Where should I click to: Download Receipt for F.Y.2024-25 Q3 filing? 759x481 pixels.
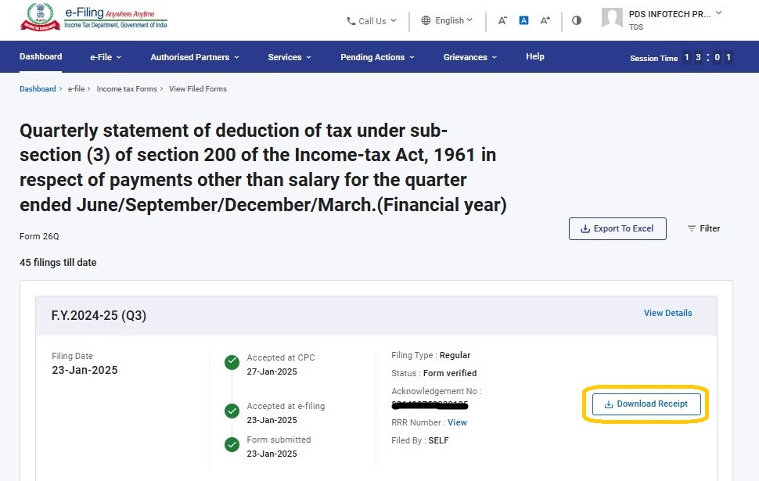click(646, 404)
